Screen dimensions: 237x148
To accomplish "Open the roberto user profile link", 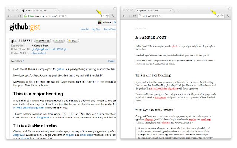I will pos(107,23).
